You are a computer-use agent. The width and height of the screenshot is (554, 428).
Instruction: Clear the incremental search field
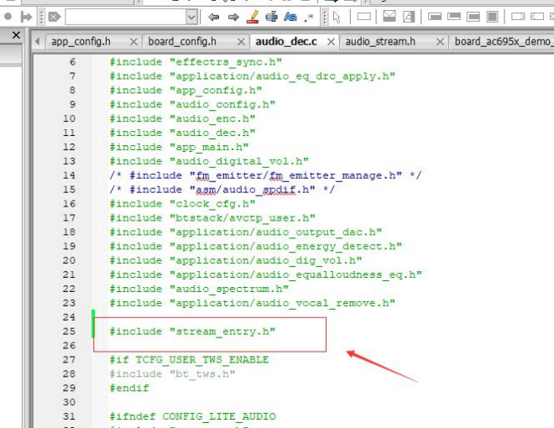55,17
